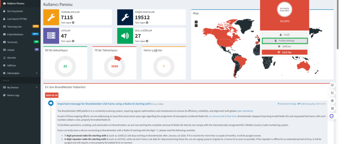The image size is (339, 144).
Task: Click the Profile Settings button
Action: pyautogui.click(x=285, y=41)
